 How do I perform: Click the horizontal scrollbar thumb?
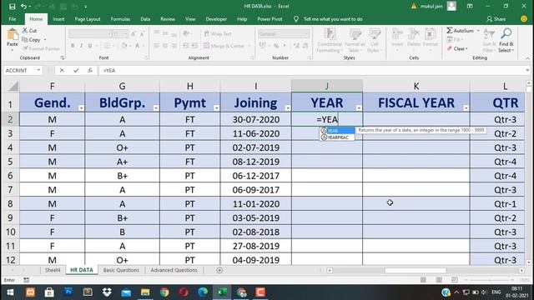coord(416,270)
